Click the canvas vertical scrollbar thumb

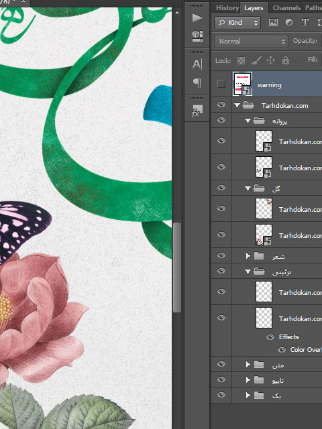point(177,267)
